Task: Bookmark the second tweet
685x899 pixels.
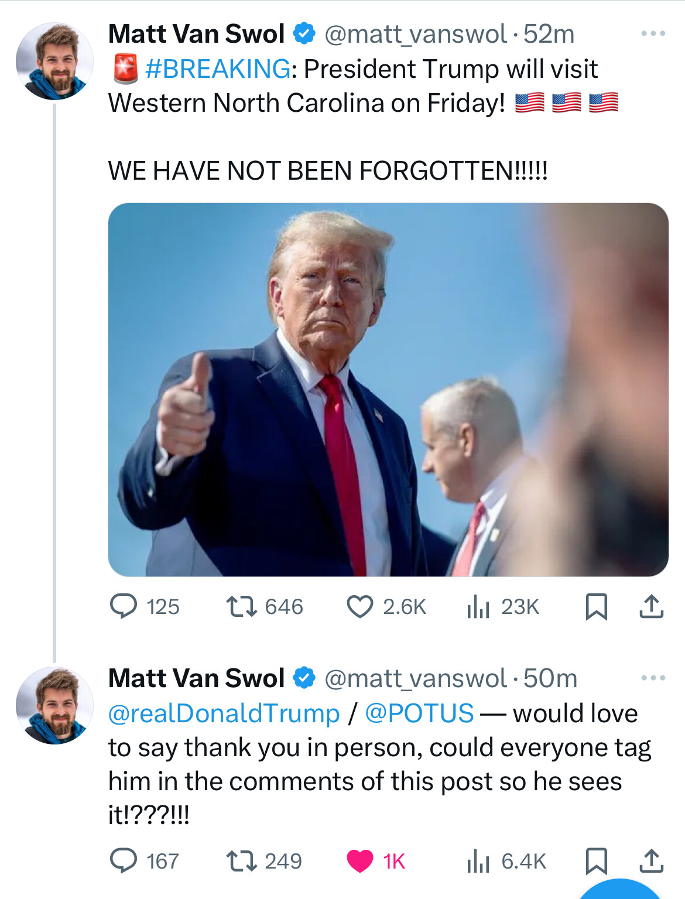Action: click(596, 861)
